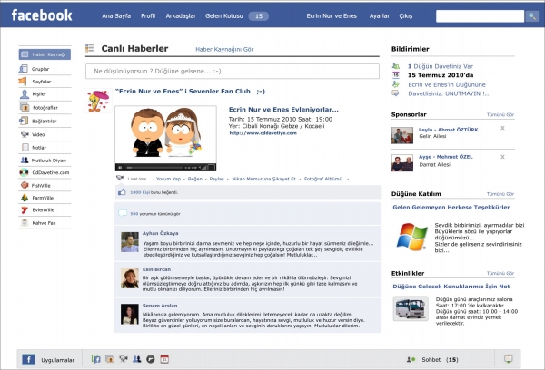
Task: Expand Tümünü Gör in the Sponsorlar section
Action: point(500,115)
